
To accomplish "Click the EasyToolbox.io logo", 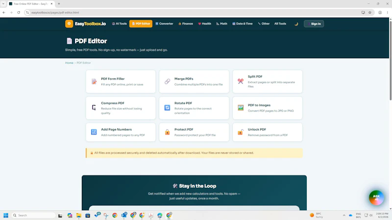I will click(85, 23).
